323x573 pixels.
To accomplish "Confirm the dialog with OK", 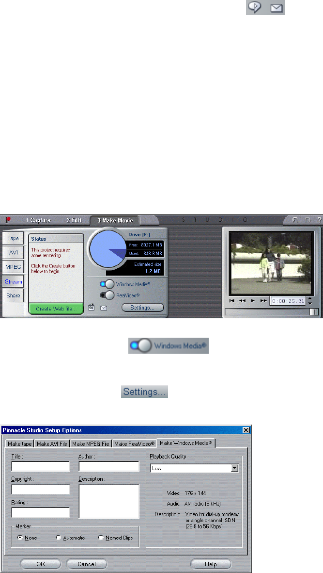I will point(41,564).
